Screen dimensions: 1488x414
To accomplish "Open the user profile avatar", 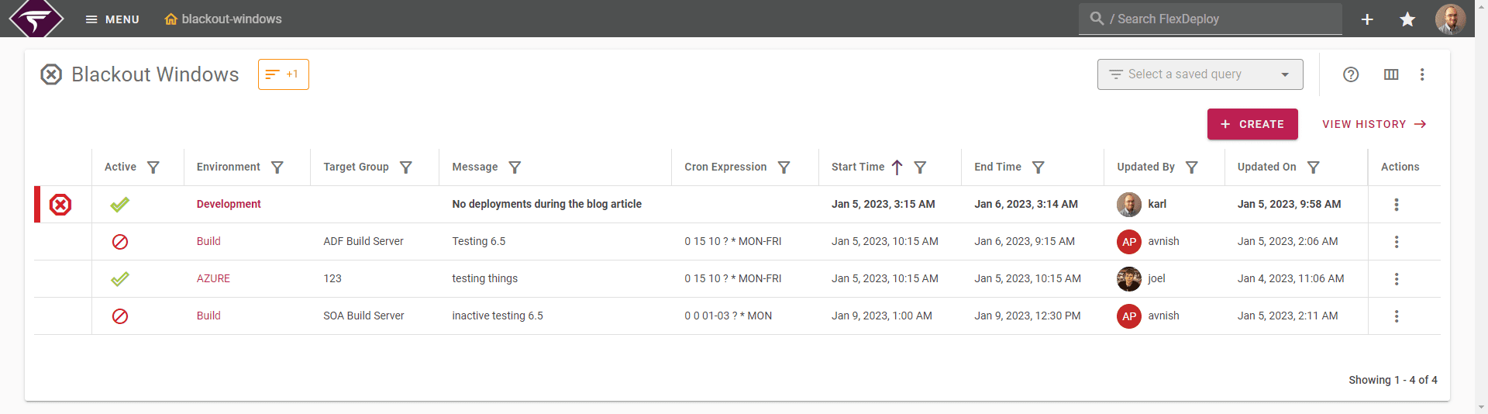I will (x=1450, y=19).
